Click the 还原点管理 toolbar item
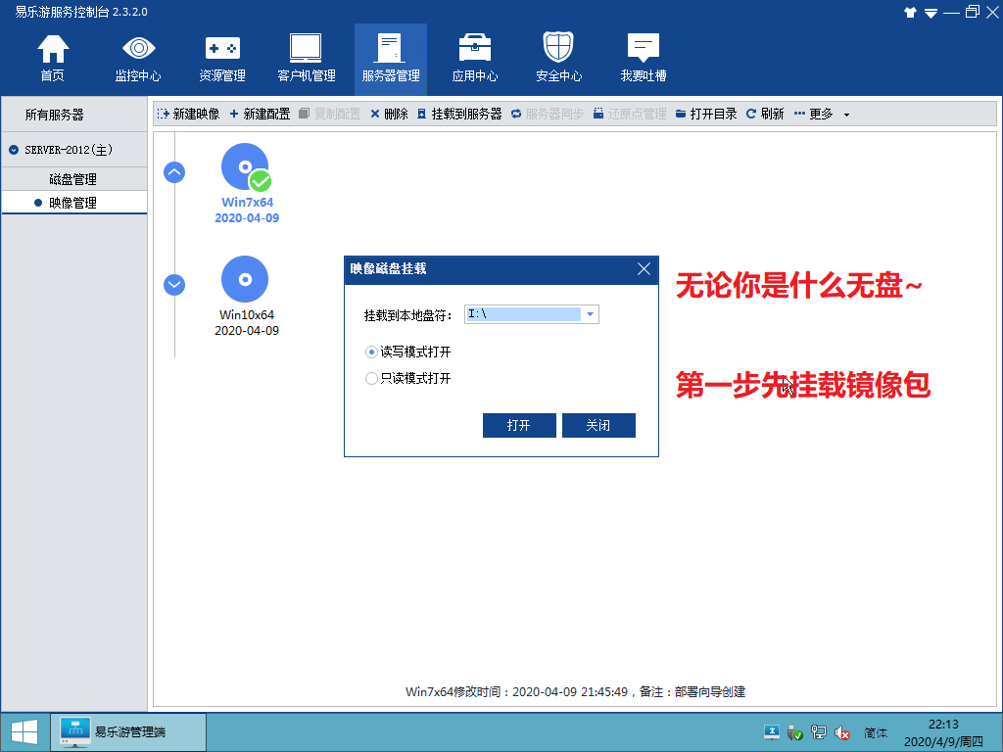The width and height of the screenshot is (1003, 752). [x=630, y=114]
